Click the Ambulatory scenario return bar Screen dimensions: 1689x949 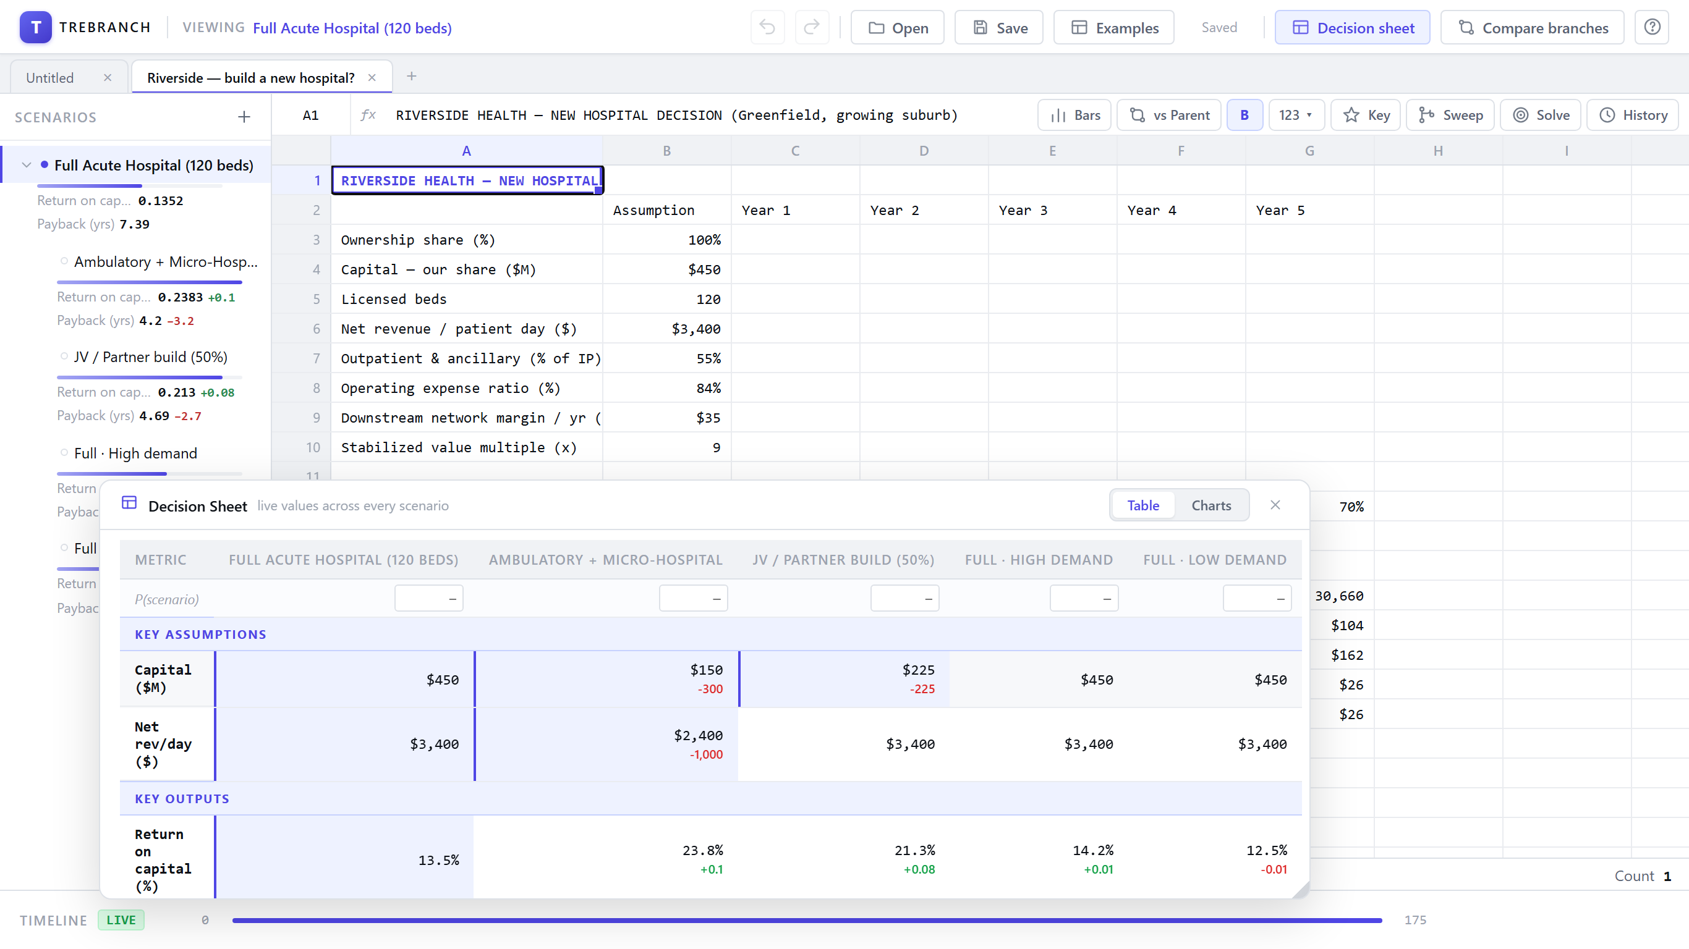coord(150,282)
